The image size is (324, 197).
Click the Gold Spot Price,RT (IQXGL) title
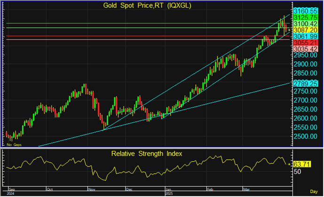[147, 6]
